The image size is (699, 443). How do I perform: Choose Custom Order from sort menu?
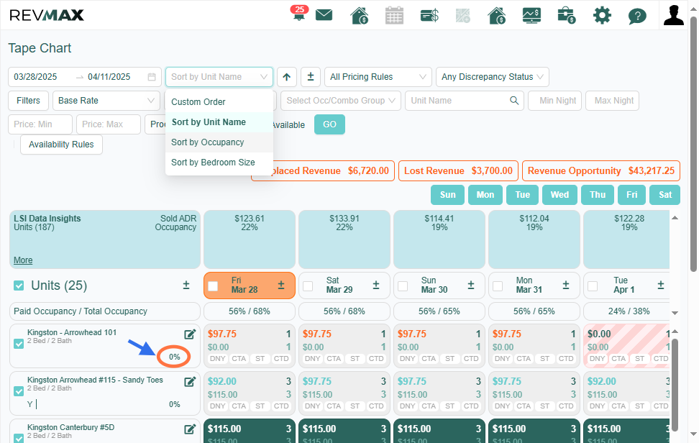pos(219,102)
